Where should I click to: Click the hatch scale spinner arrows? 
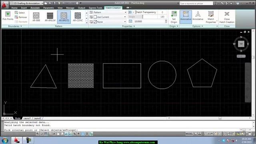pos(166,21)
